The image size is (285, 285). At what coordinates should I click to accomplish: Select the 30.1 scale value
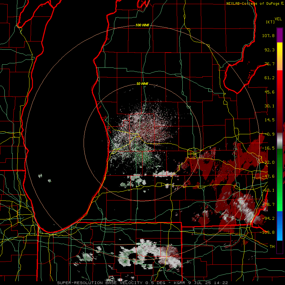[269, 106]
